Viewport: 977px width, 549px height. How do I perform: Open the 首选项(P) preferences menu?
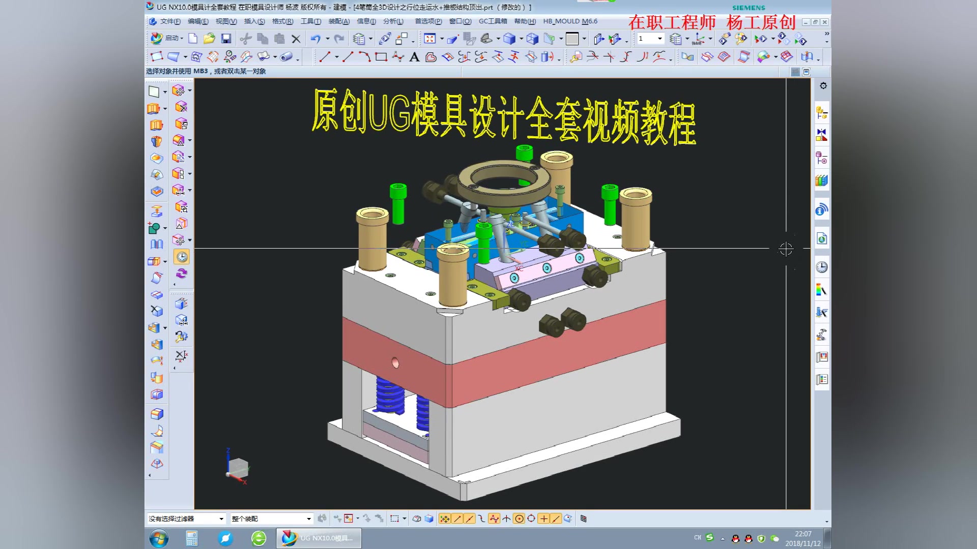(428, 21)
